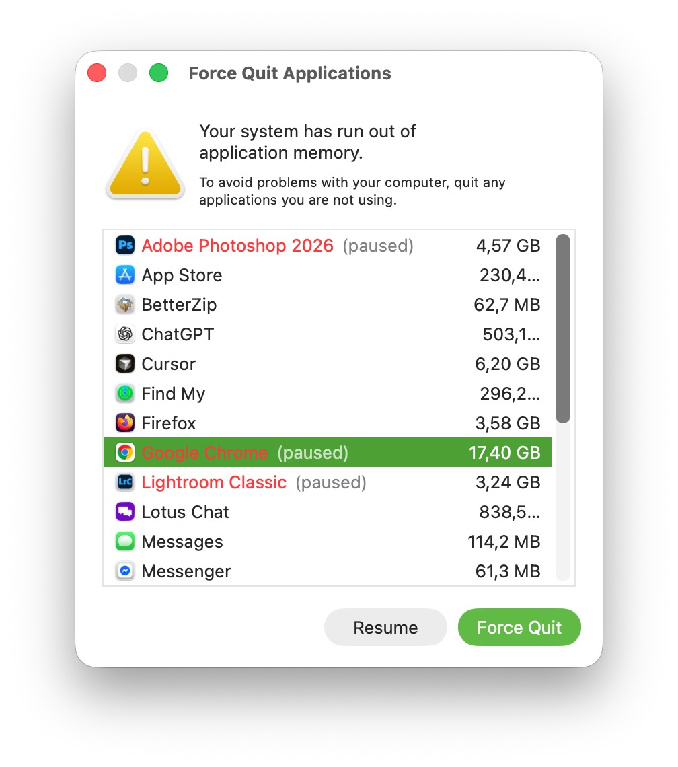Click the ChatGPT app icon

pos(125,334)
